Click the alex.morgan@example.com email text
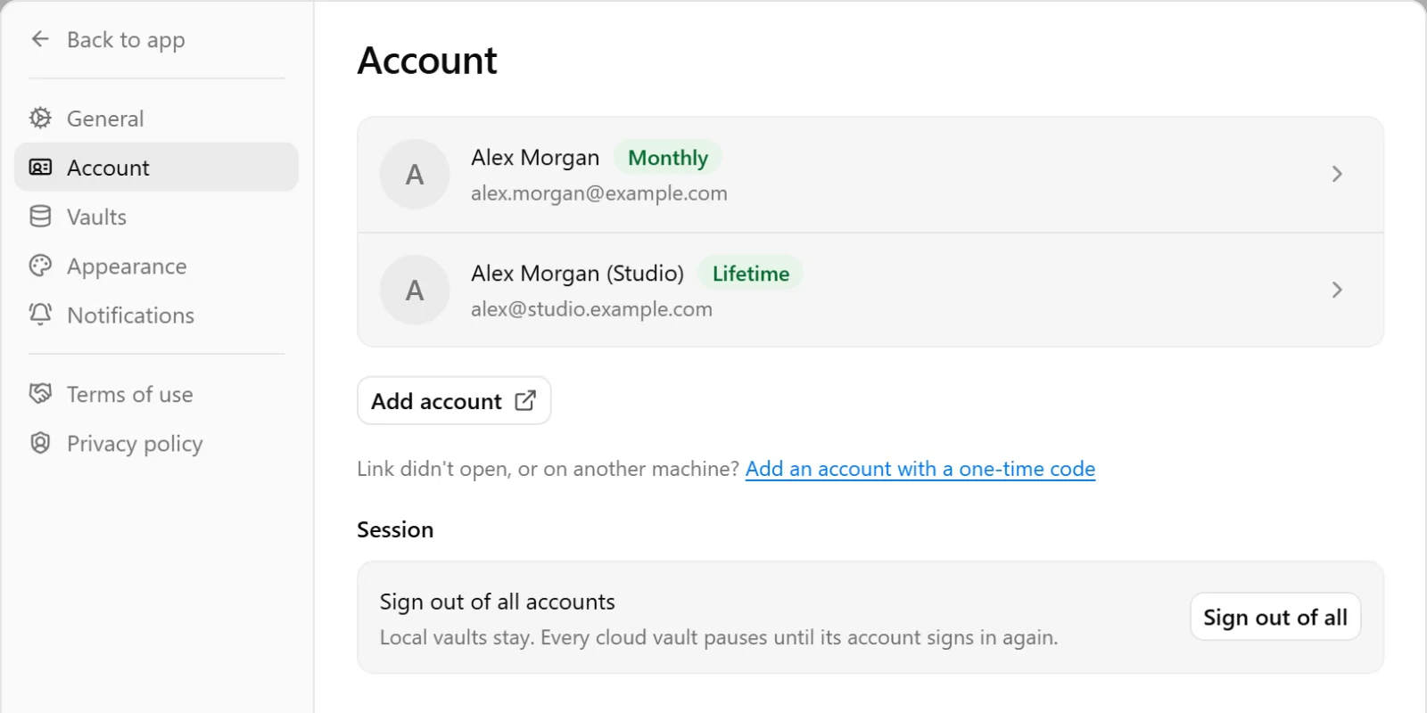This screenshot has height=713, width=1427. click(599, 193)
